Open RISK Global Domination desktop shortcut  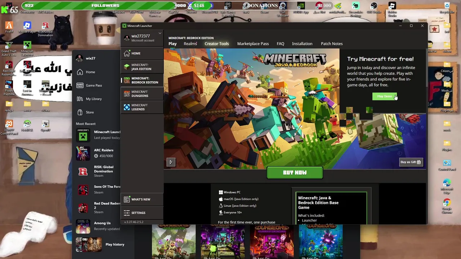tap(45, 29)
